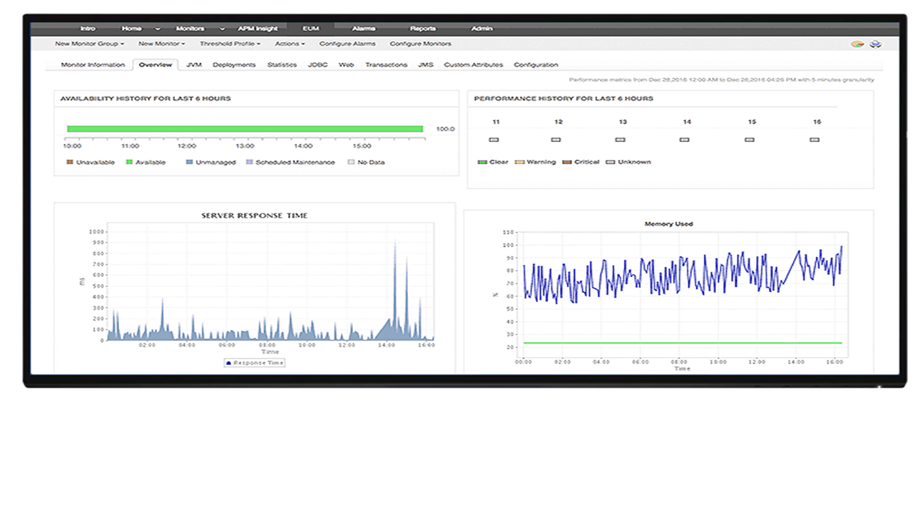913x514 pixels.
Task: Click the Critical legend marker
Action: click(567, 162)
